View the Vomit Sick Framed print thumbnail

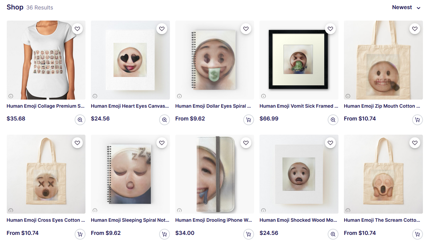pos(299,60)
